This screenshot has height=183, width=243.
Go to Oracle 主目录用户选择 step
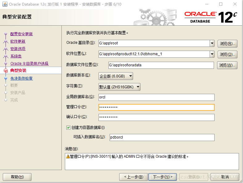tap(29, 64)
